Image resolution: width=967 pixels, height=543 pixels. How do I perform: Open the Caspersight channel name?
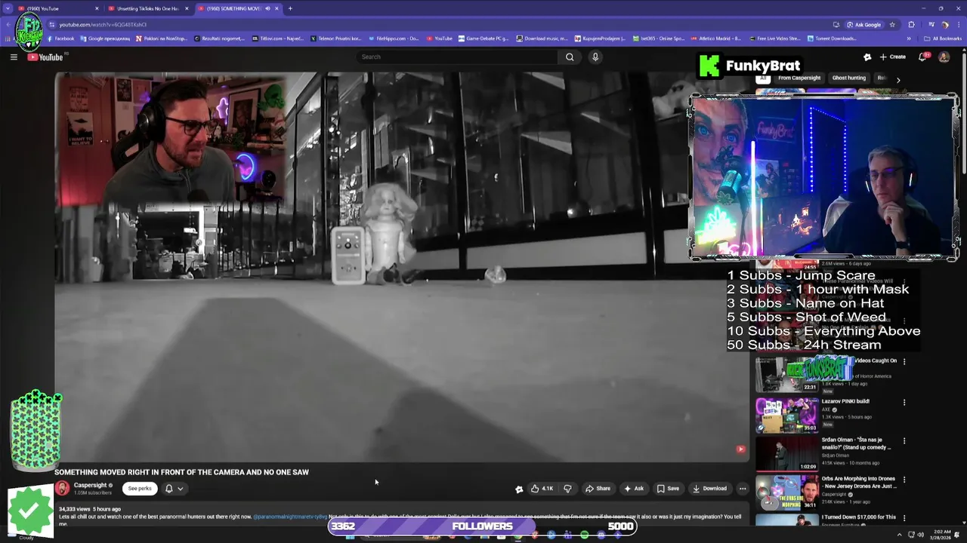click(x=90, y=485)
